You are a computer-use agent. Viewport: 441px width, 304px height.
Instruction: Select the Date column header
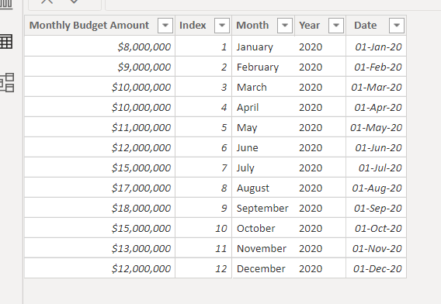tap(376, 26)
